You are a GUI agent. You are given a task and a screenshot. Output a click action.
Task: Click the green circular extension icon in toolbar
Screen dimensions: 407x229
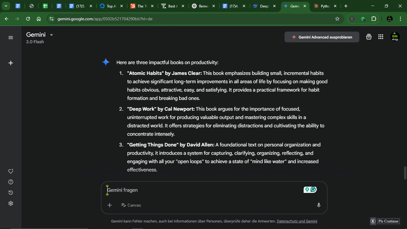363,19
